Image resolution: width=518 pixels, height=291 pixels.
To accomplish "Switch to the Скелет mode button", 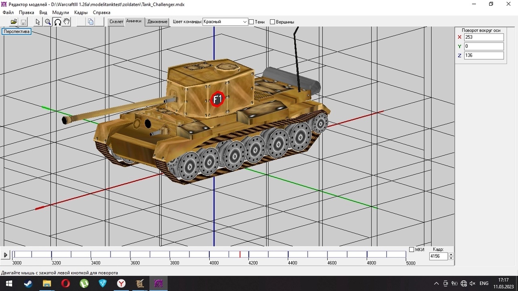I will pyautogui.click(x=116, y=22).
